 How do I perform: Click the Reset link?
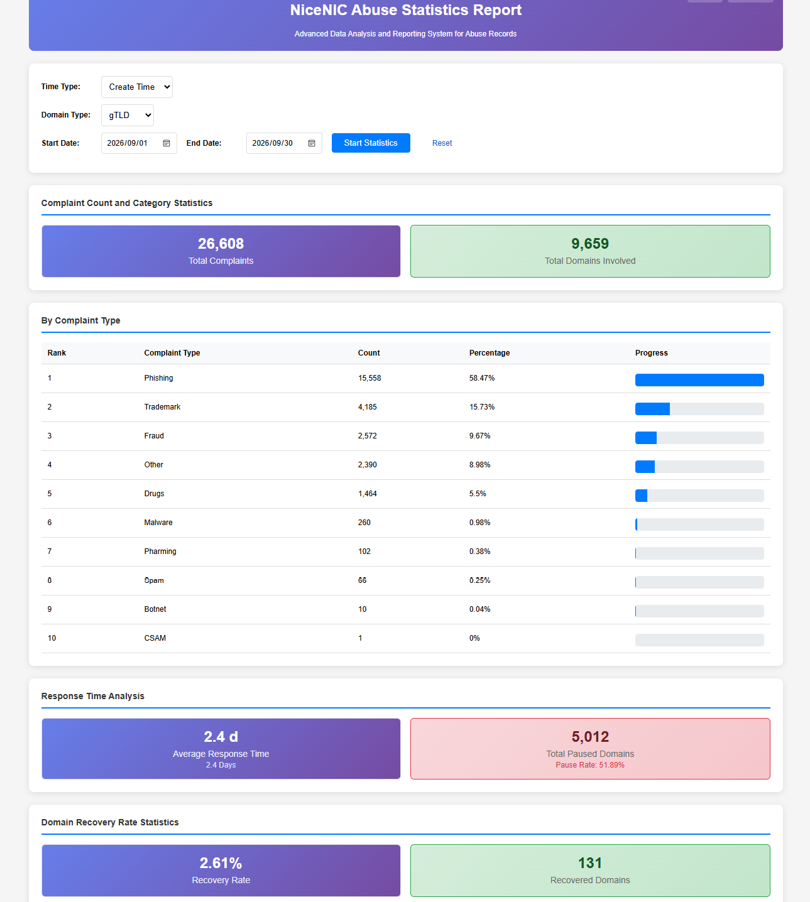pyautogui.click(x=442, y=143)
